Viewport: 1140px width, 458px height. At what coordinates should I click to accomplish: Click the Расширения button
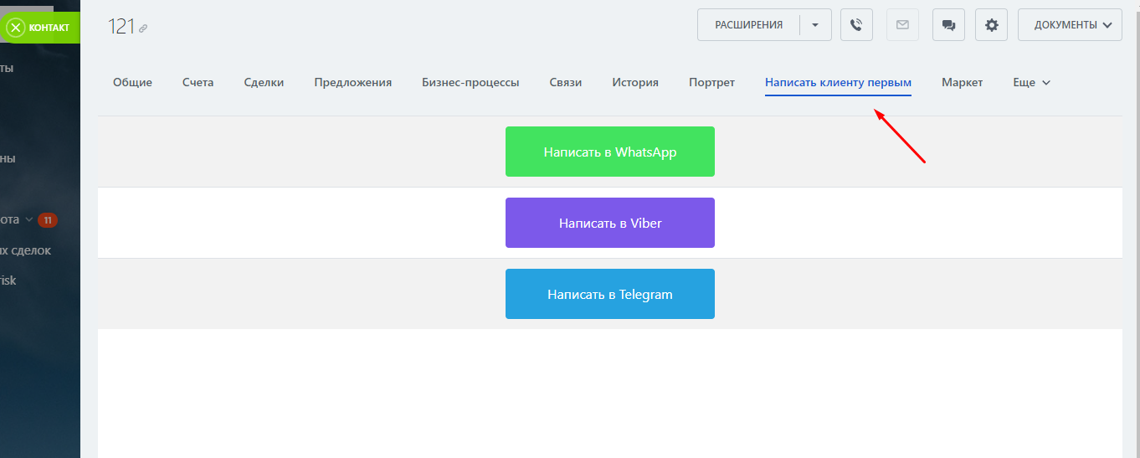(748, 25)
